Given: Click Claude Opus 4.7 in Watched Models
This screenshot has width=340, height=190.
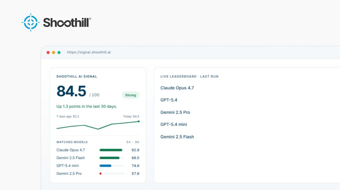Looking at the screenshot, I should coord(71,150).
